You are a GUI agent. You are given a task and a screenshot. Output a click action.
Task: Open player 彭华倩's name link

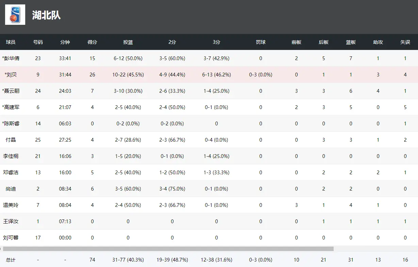coord(11,58)
